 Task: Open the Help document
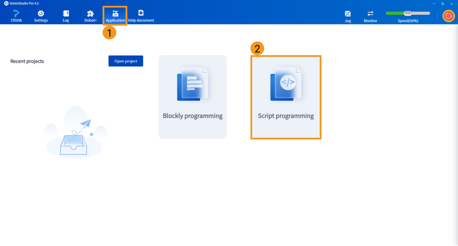[141, 15]
